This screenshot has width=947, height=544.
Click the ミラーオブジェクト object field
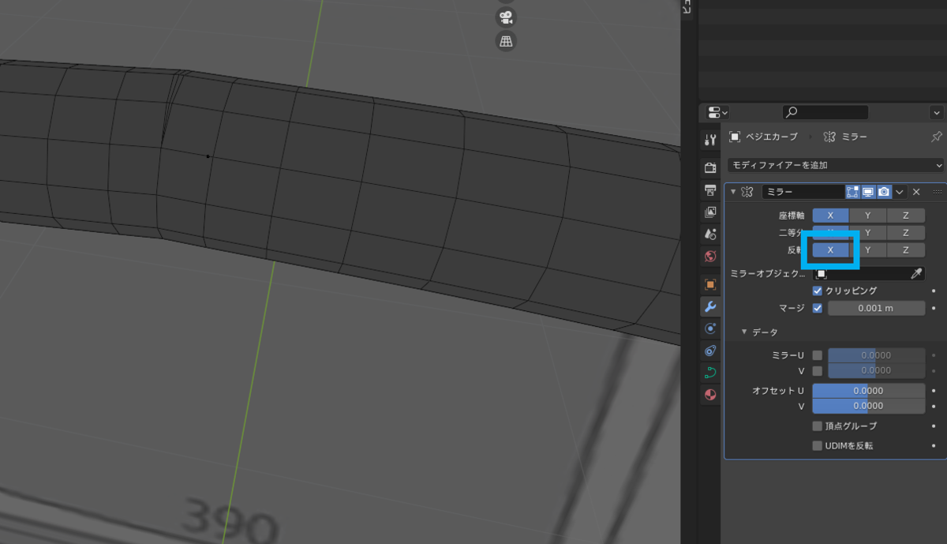click(868, 273)
